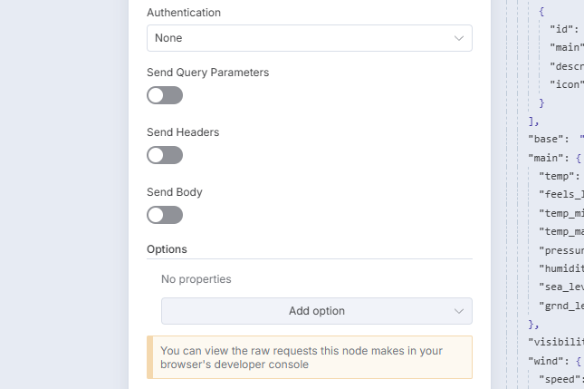Click the chevron arrow in the Authentication field
584x389 pixels.
tap(458, 38)
